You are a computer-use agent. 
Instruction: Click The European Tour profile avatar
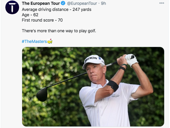[12, 7]
